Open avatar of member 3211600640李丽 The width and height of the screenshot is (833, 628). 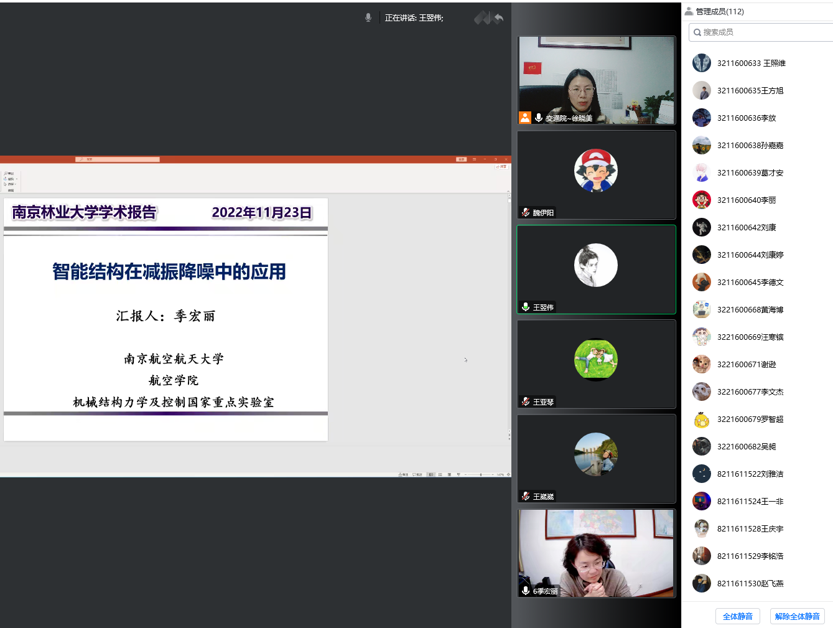click(701, 200)
